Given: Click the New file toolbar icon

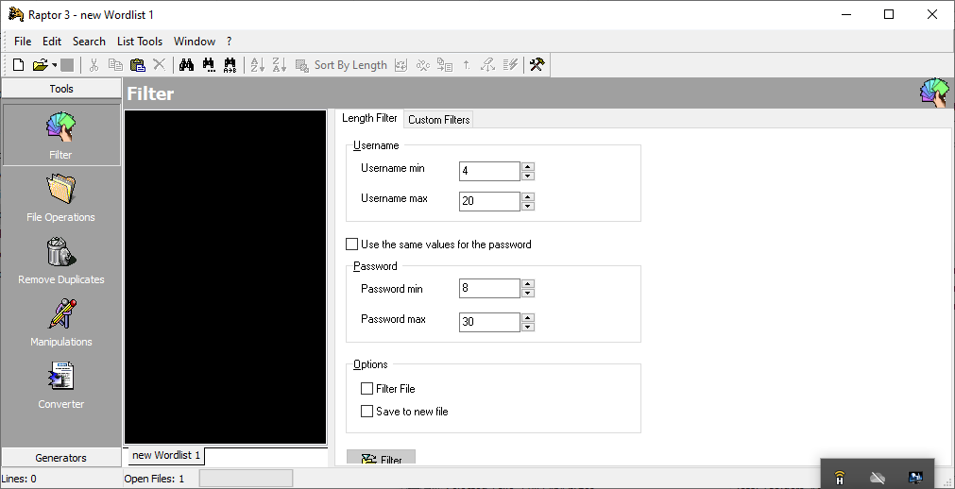Looking at the screenshot, I should 18,65.
